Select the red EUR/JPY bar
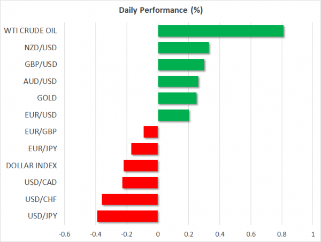The image size is (321, 242). tap(144, 149)
